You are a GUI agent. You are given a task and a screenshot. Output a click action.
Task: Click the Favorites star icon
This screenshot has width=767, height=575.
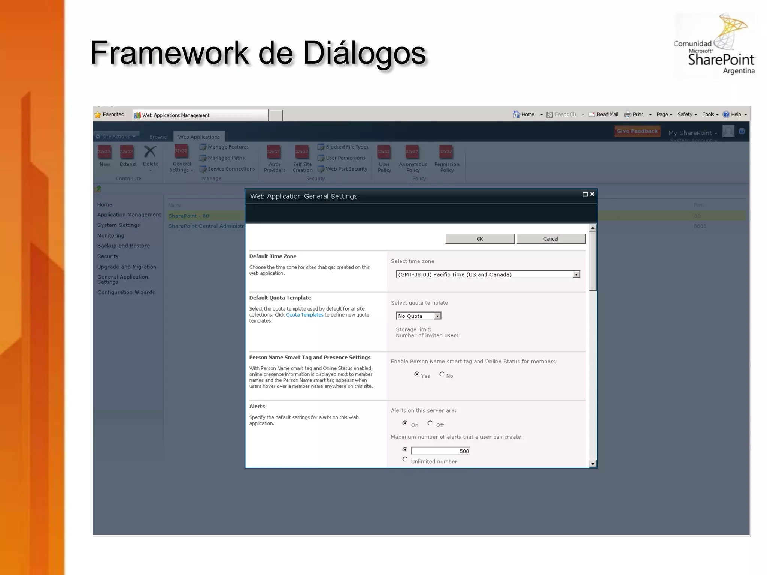pos(98,115)
